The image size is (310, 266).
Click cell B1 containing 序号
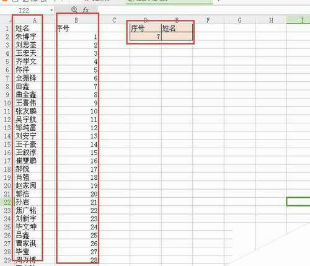tap(63, 29)
